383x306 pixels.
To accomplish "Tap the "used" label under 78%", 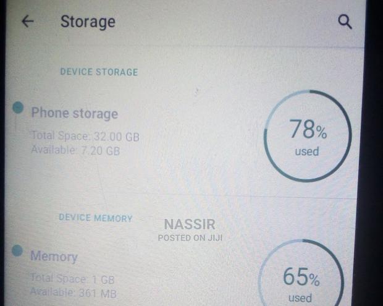I will tap(307, 151).
